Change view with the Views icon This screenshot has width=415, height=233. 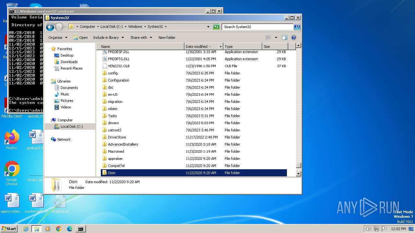(x=268, y=38)
